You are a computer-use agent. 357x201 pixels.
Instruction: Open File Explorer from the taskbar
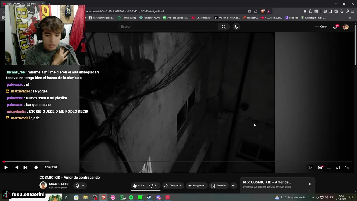point(85,197)
